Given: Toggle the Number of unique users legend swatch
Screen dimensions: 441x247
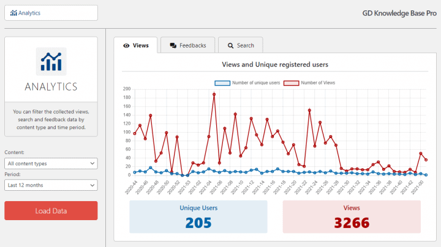Looking at the screenshot, I should point(222,83).
